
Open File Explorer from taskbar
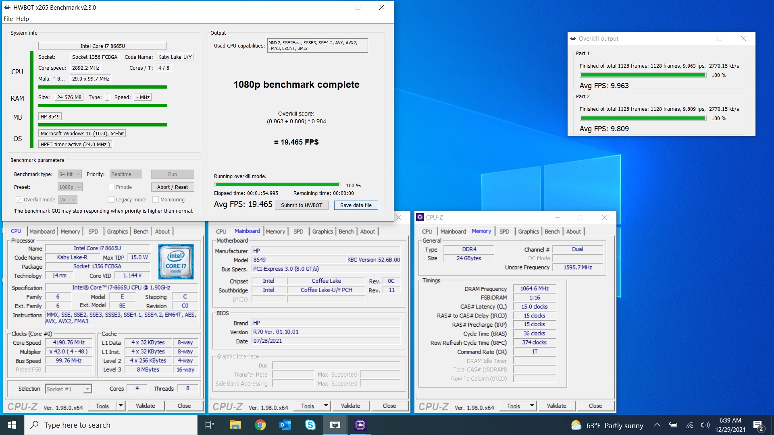(235, 425)
